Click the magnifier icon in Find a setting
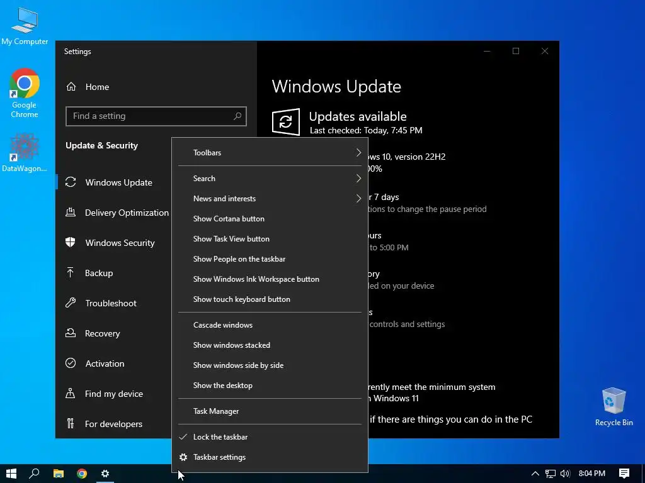 237,116
